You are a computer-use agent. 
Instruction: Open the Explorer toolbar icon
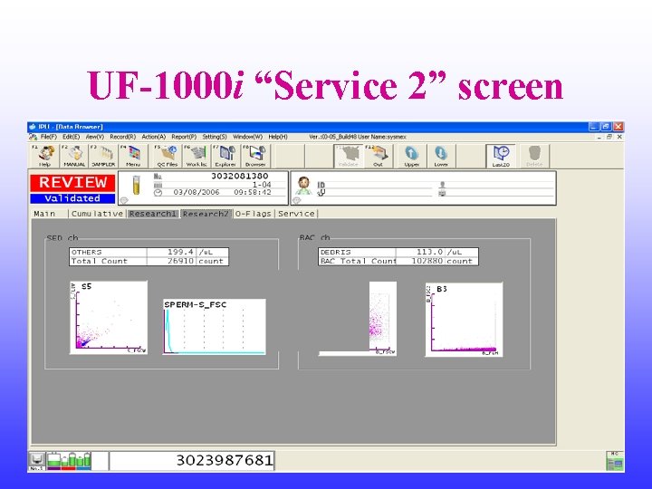tap(225, 156)
